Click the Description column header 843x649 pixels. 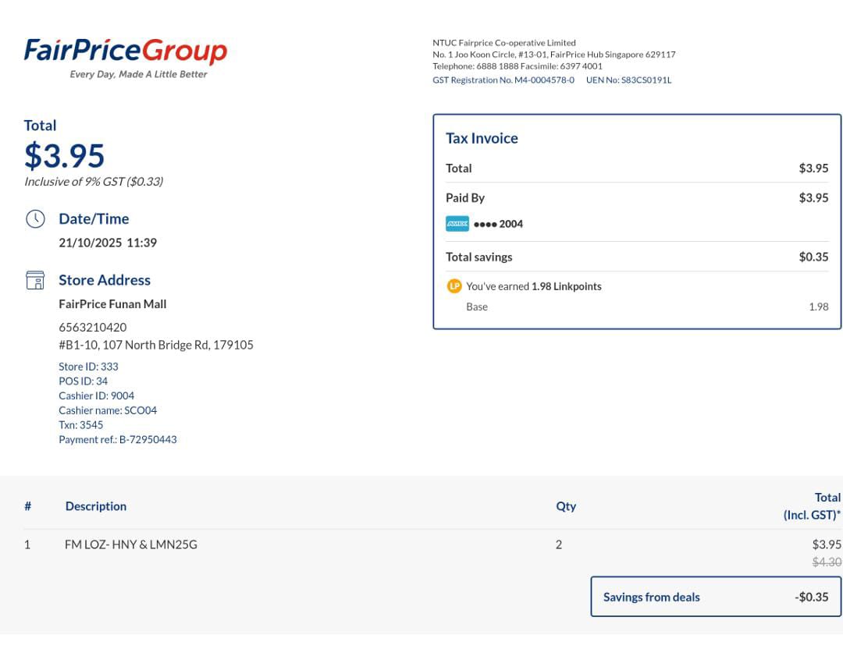[x=96, y=506]
